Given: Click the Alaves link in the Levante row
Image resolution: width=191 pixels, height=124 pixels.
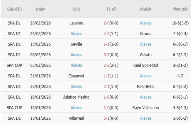Looking at the screenshot, I should (x=146, y=23).
